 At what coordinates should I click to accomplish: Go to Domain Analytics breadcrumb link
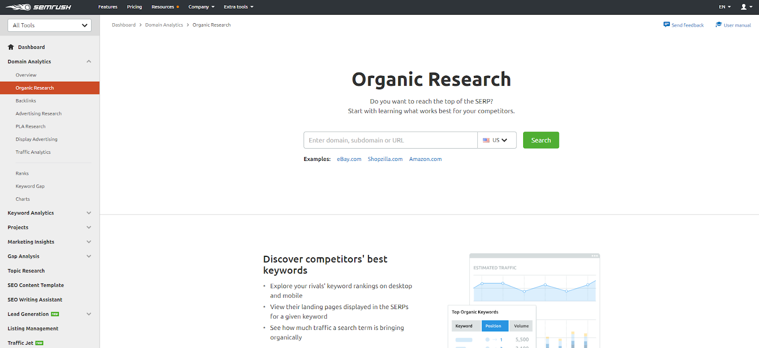[164, 25]
